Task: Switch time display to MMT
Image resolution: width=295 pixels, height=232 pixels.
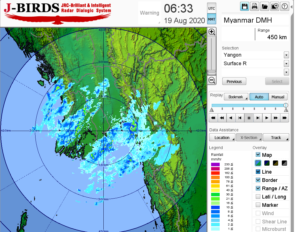Action: point(212,19)
